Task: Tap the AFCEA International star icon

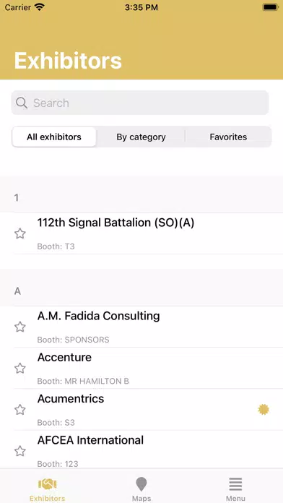Action: coord(20,451)
